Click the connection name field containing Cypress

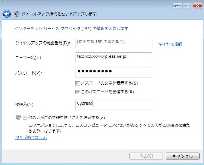pos(114,105)
